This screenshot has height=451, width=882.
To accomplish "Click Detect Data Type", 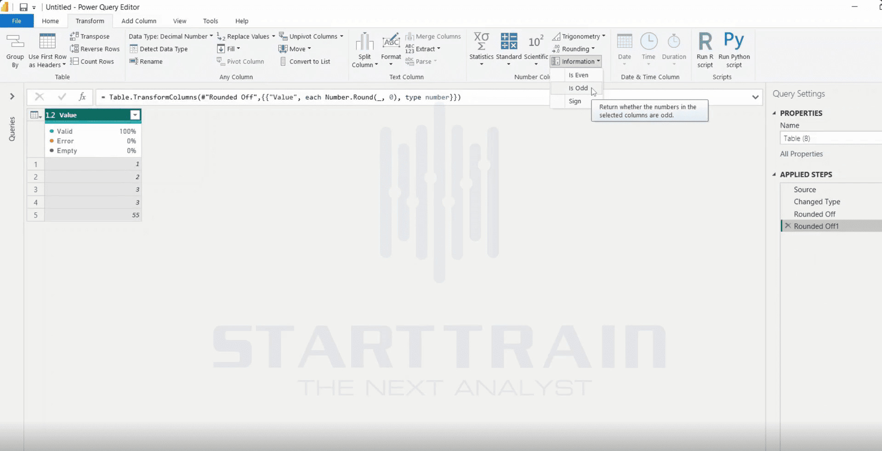I will point(159,49).
